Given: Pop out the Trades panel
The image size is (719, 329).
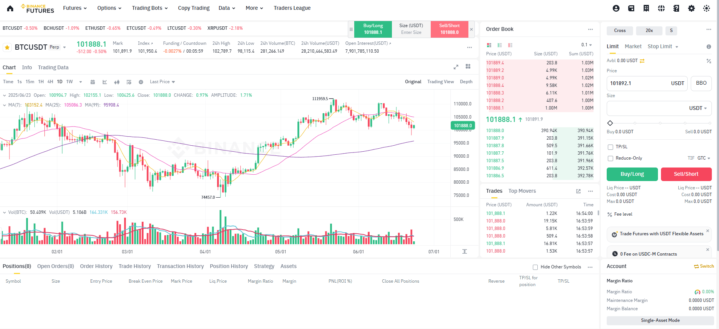Looking at the screenshot, I should (x=578, y=191).
